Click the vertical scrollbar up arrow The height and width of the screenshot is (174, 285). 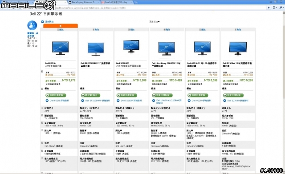[284, 13]
